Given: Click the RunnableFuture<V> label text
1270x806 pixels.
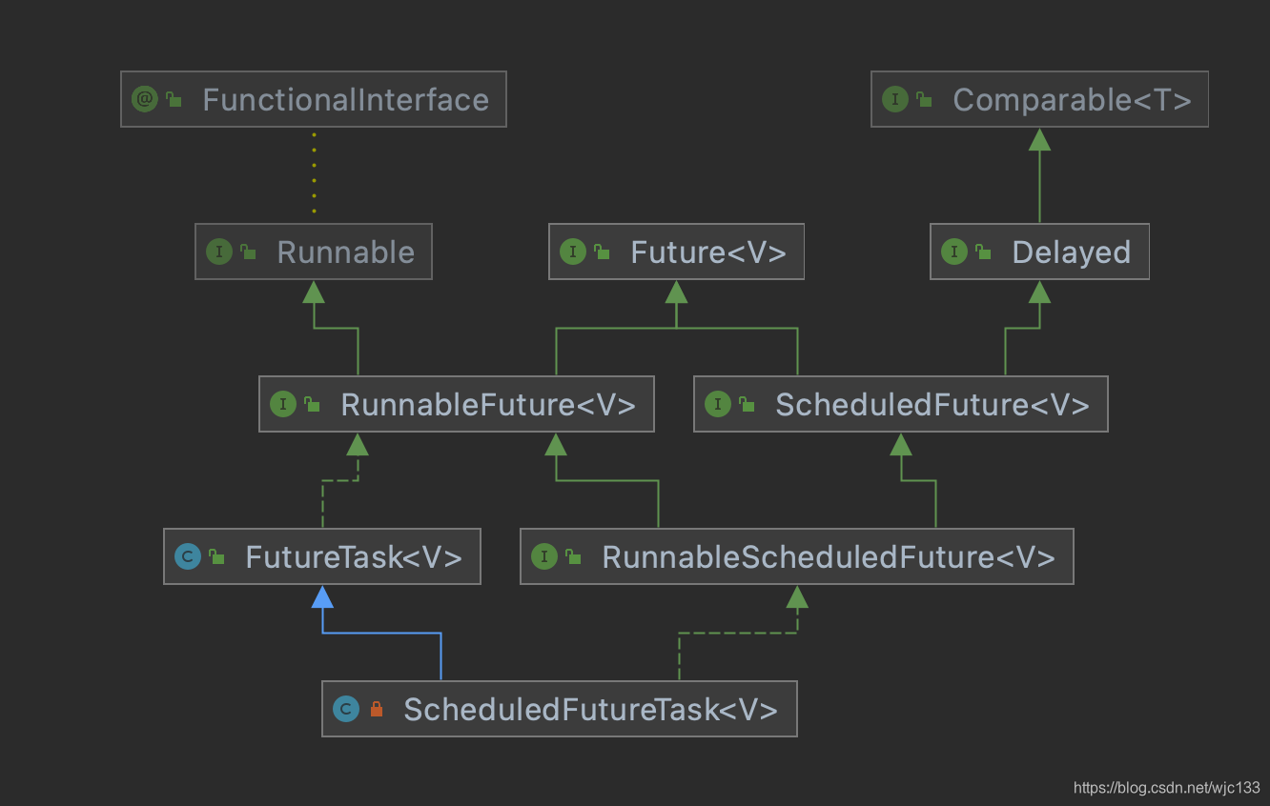Looking at the screenshot, I should pos(488,405).
